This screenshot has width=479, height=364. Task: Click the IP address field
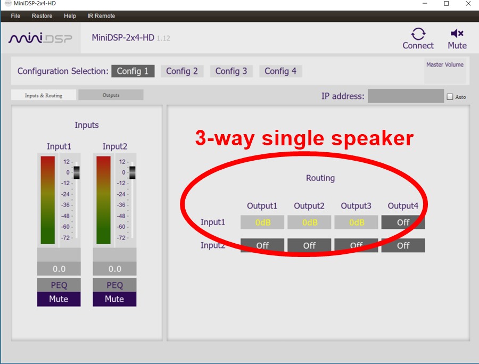(x=406, y=96)
